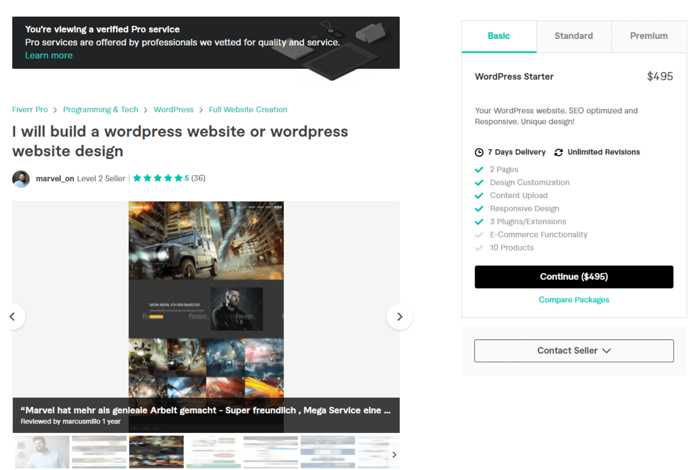This screenshot has width=689, height=470.
Task: Click greyed checkmark next to 10 Products
Action: click(479, 248)
